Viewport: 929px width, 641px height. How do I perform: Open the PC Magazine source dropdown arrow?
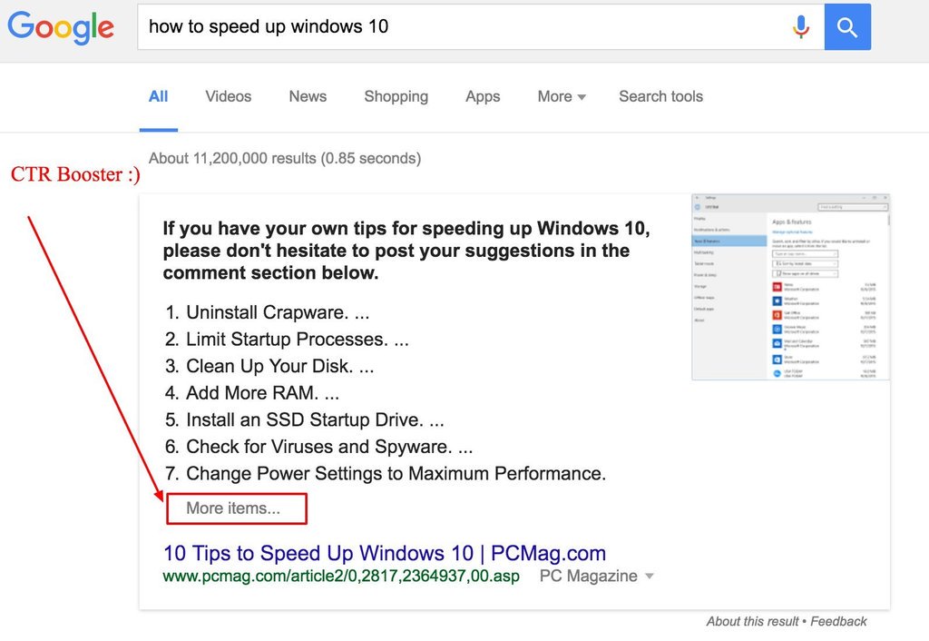650,576
